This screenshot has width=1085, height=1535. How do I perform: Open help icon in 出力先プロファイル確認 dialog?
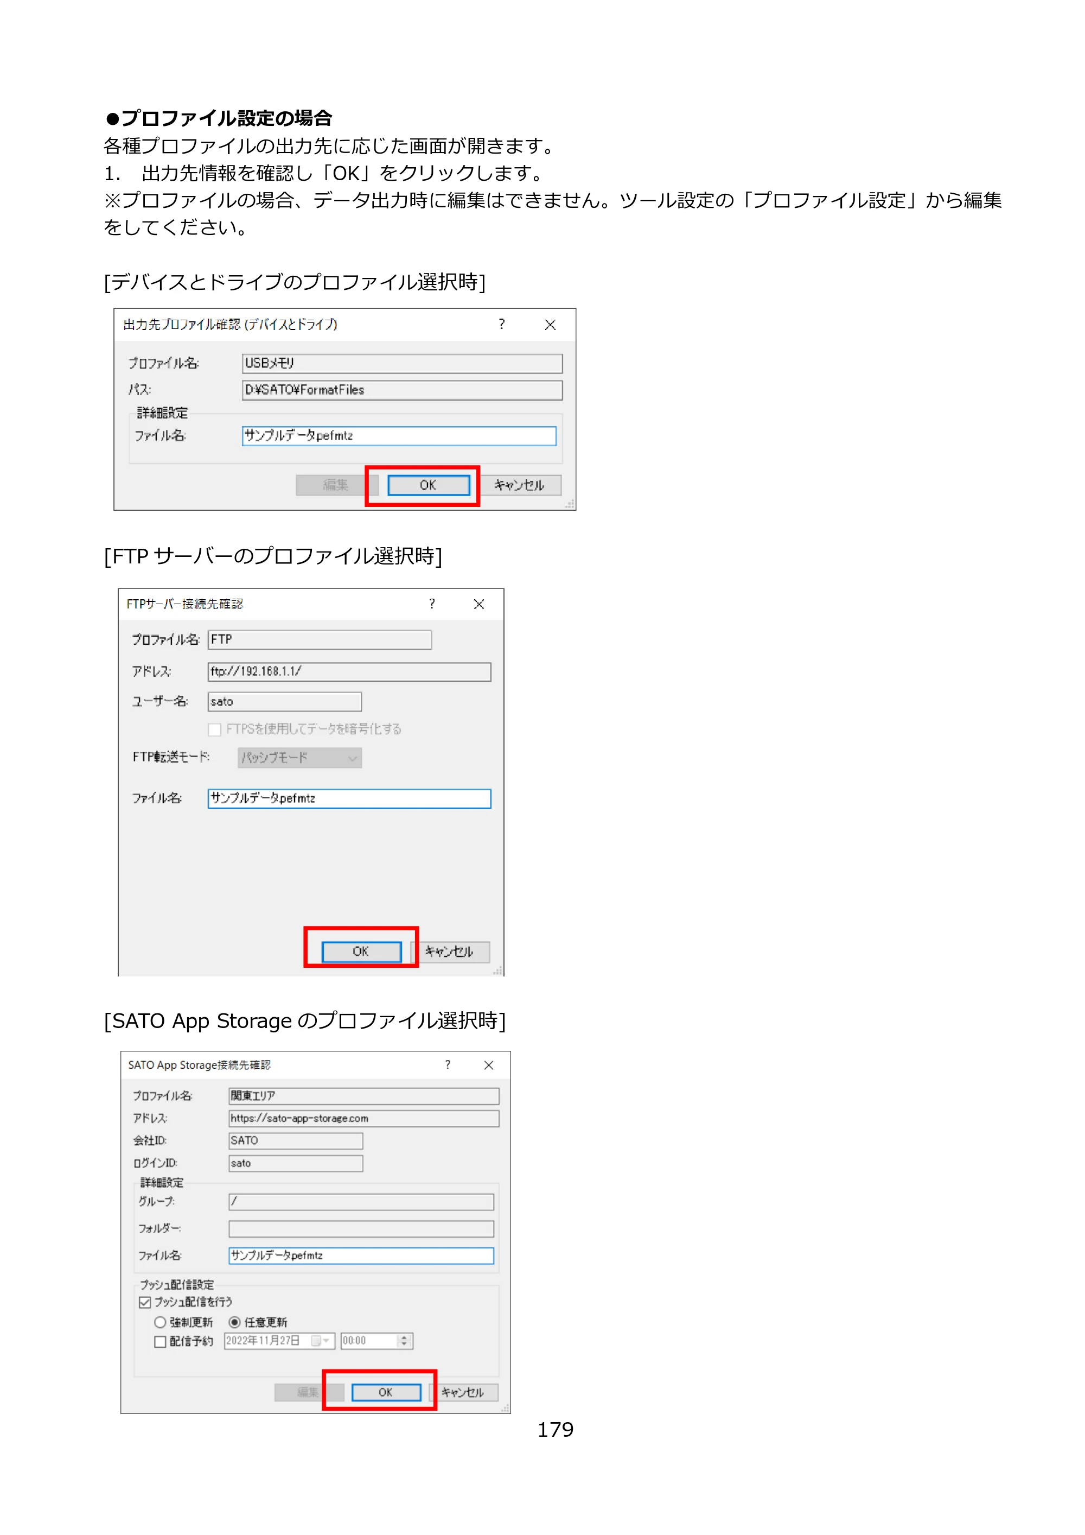502,325
